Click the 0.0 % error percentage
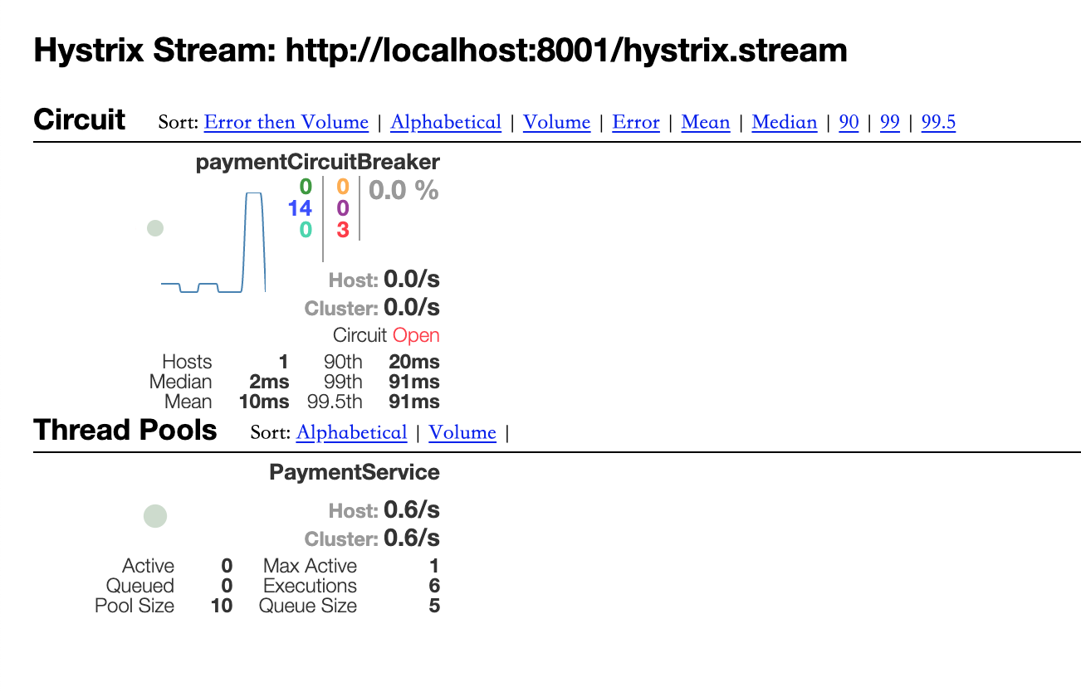The width and height of the screenshot is (1081, 692). click(404, 191)
